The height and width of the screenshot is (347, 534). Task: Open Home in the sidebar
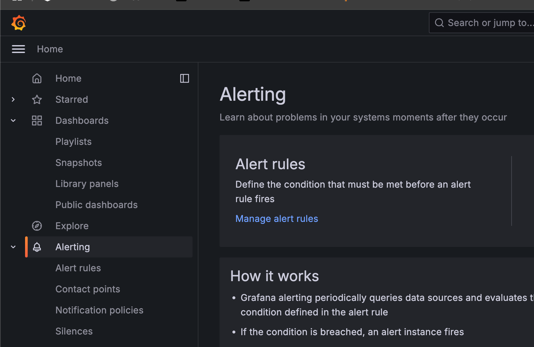[x=68, y=78]
